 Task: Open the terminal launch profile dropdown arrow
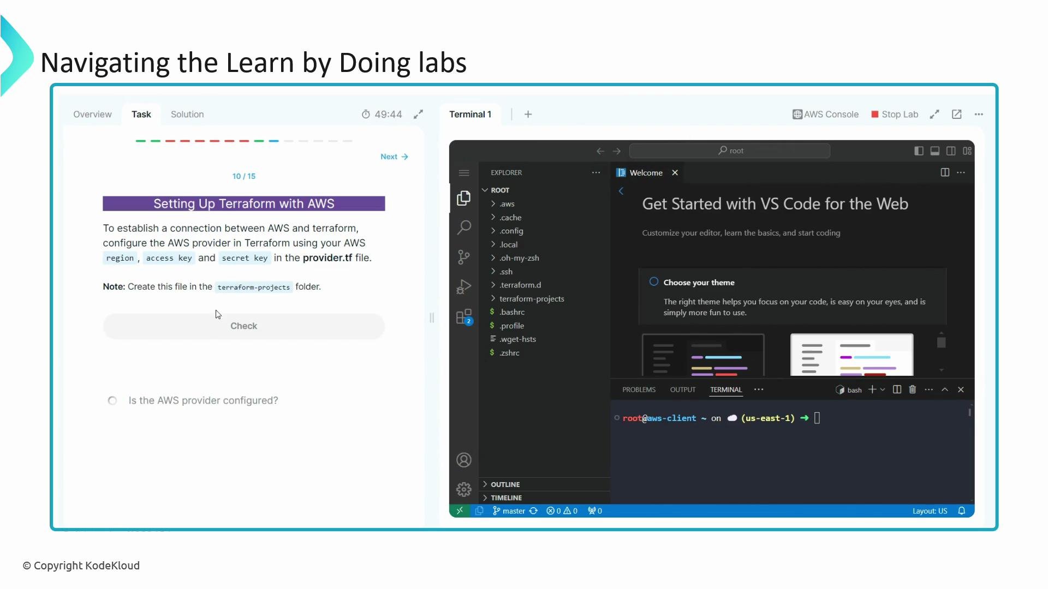coord(883,389)
